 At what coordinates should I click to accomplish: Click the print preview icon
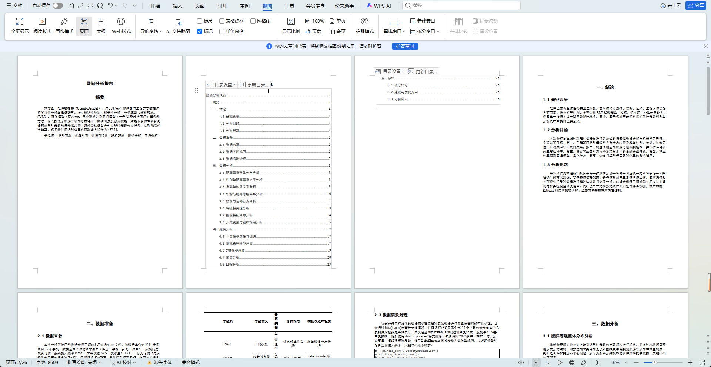pyautogui.click(x=100, y=6)
